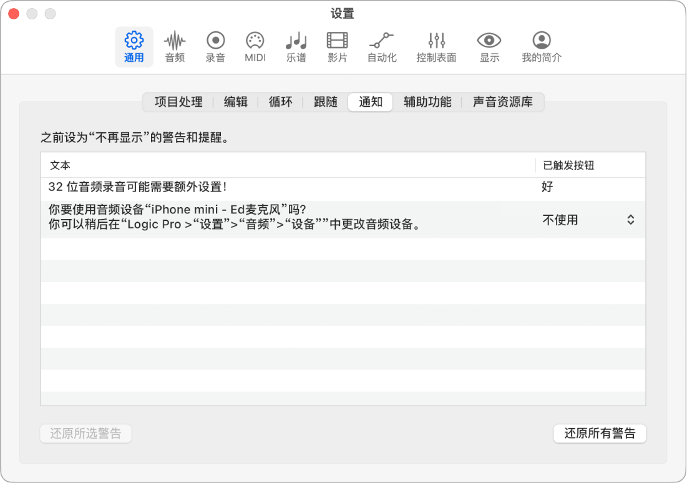The width and height of the screenshot is (687, 483).
Task: Open the 显示 settings pane
Action: pos(489,46)
